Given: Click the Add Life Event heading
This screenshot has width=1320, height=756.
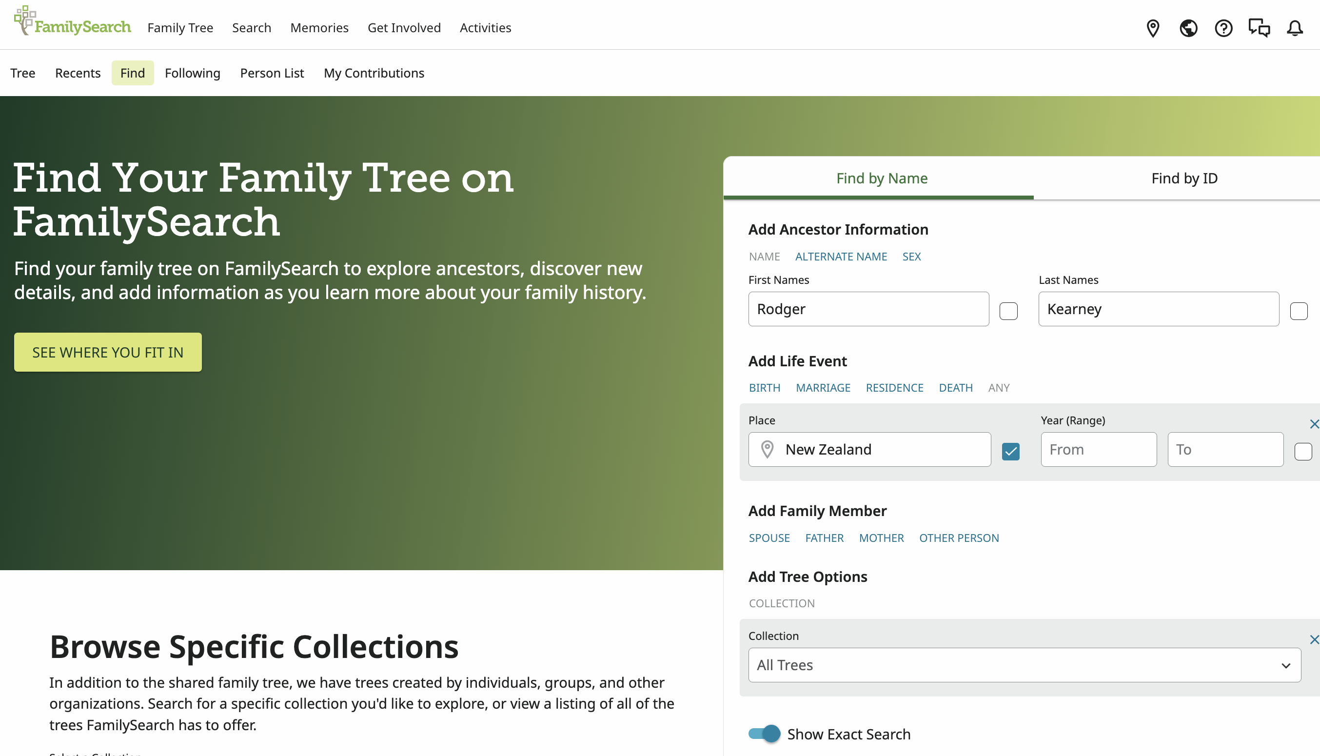Looking at the screenshot, I should [798, 361].
